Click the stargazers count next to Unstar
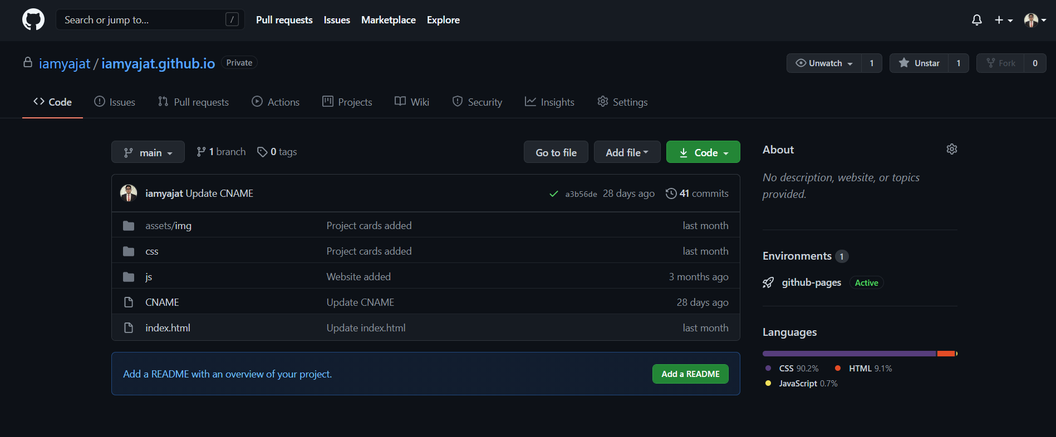The width and height of the screenshot is (1056, 437). (x=959, y=63)
